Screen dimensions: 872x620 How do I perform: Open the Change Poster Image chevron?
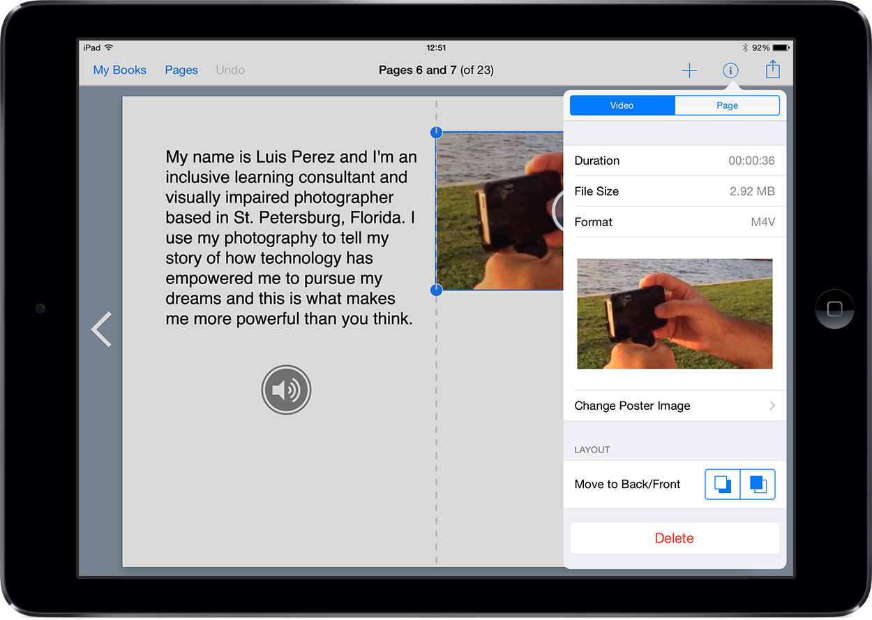(x=772, y=406)
